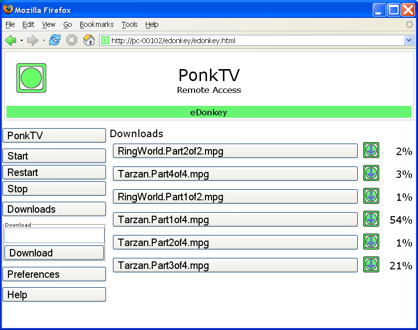Click the download icon for RingWorld.Part2of2.mpg
Screen dimensions: 418x330
(x=371, y=150)
